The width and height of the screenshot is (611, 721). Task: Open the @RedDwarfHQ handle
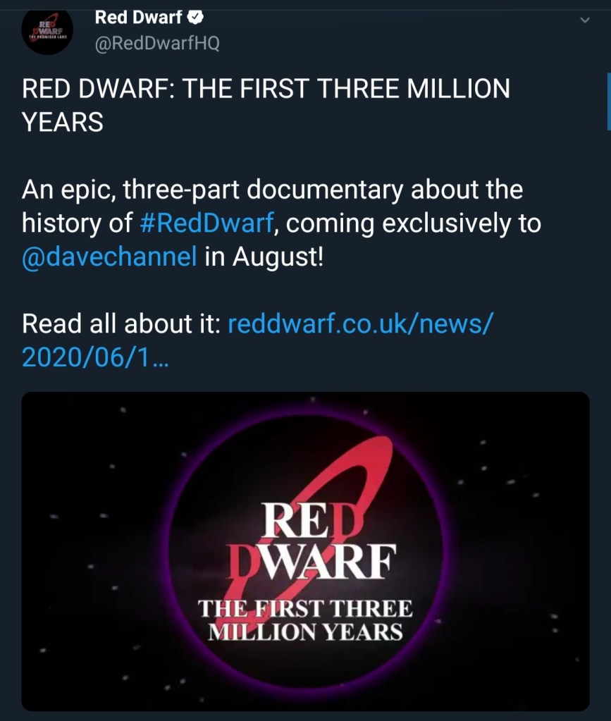(x=157, y=43)
